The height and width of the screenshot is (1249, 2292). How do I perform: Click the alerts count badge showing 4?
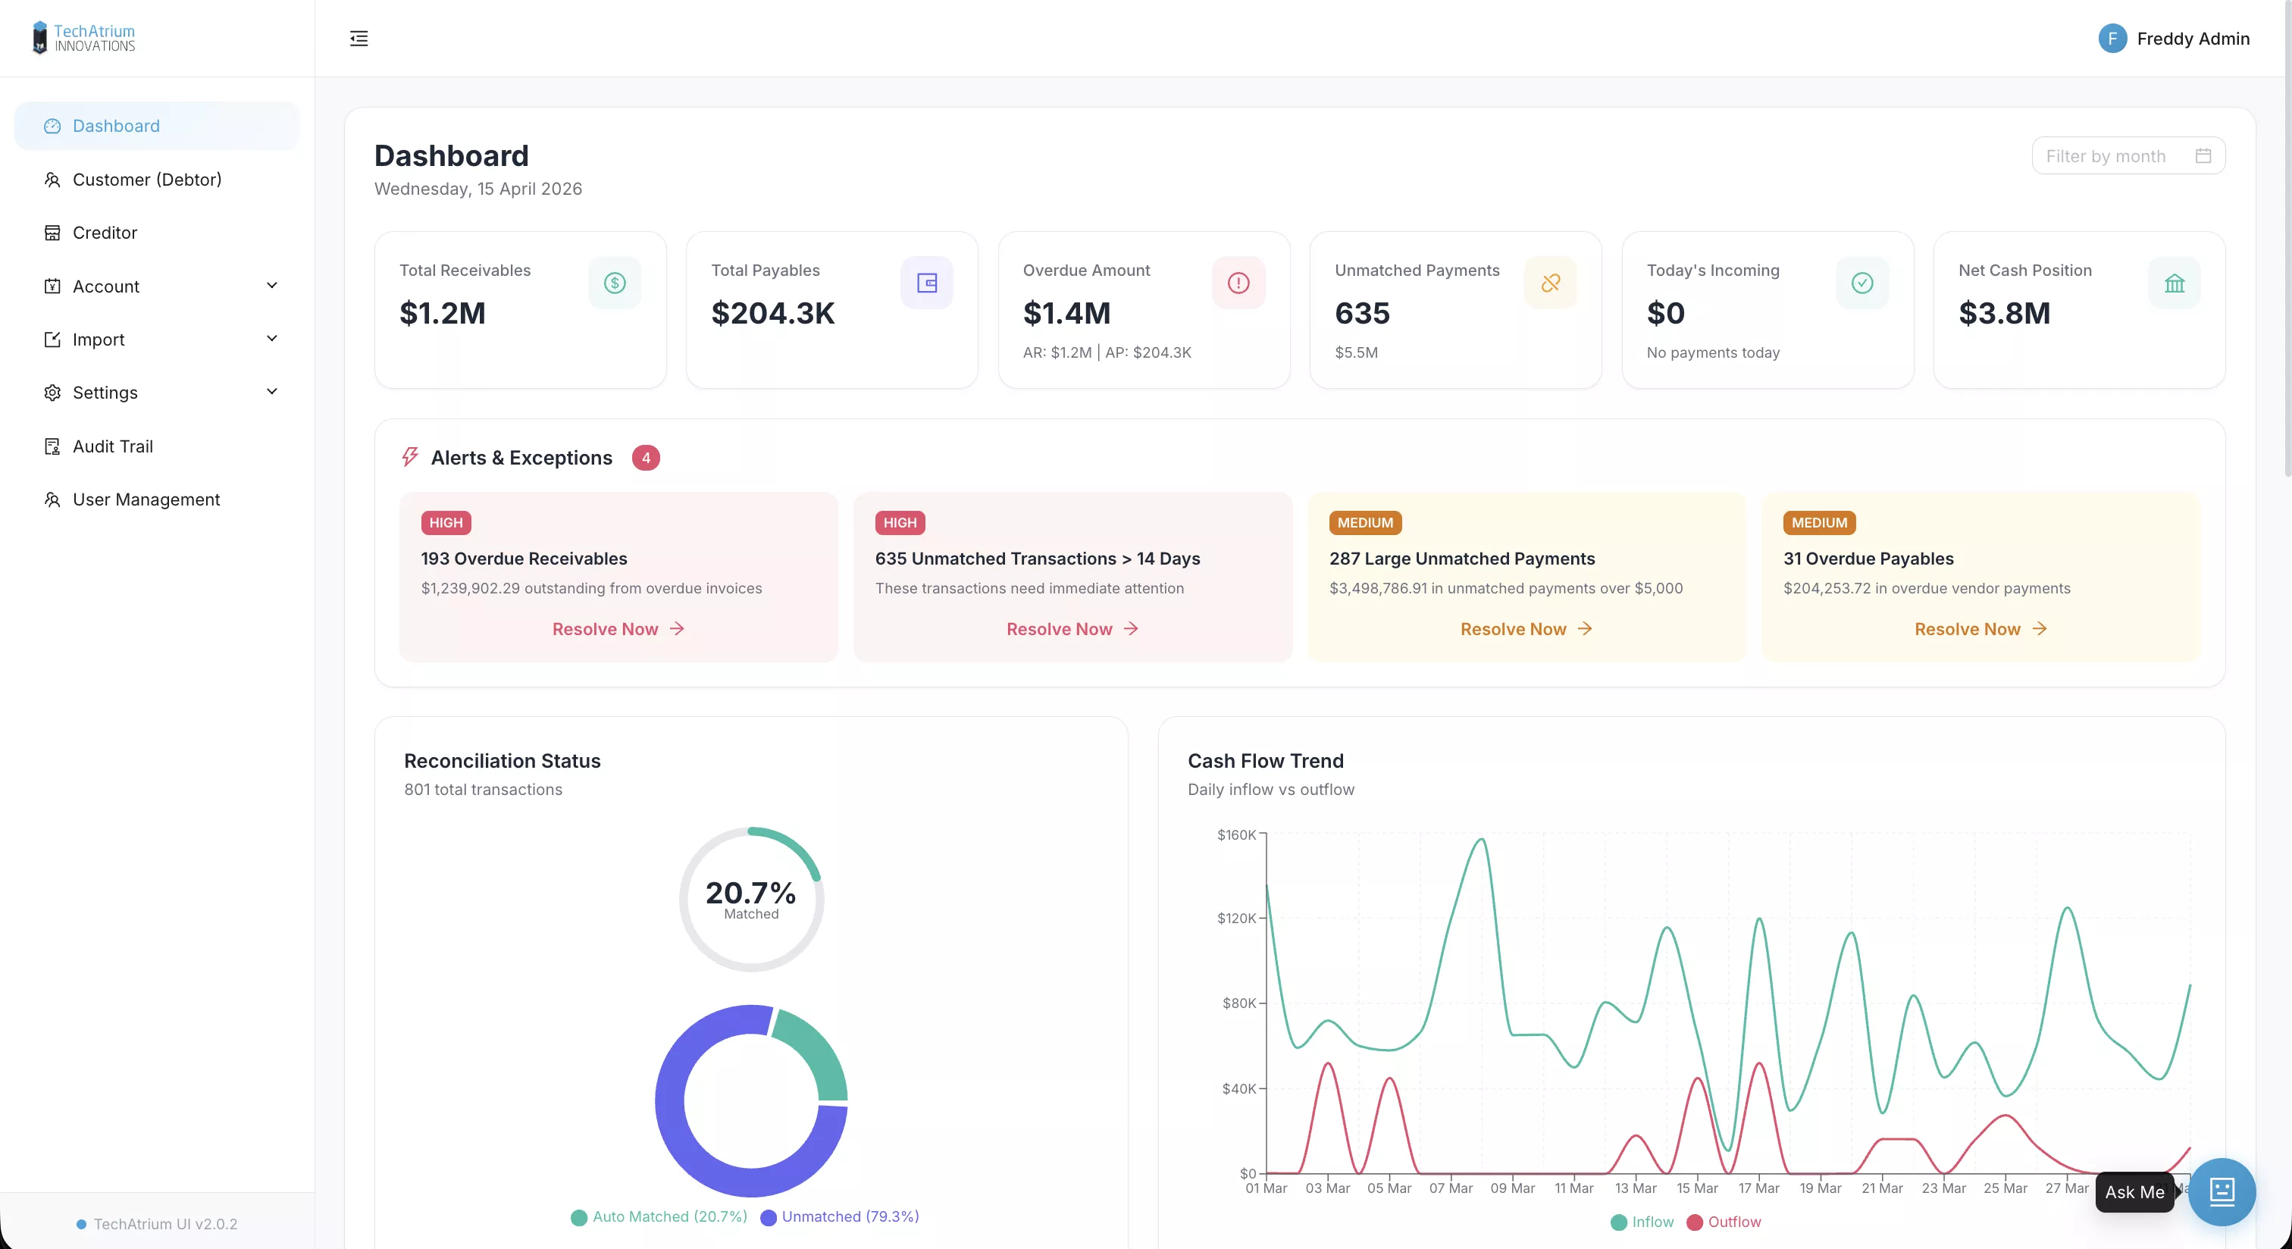point(646,459)
